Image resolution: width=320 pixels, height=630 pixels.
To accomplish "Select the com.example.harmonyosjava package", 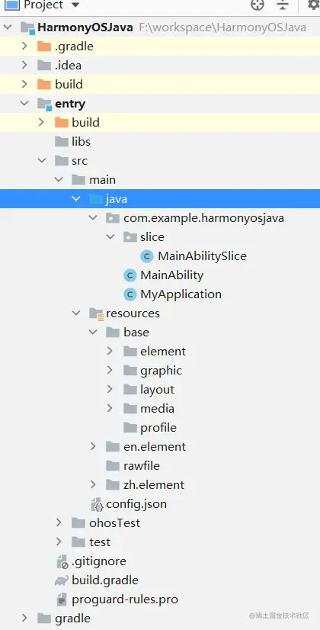I will (195, 218).
